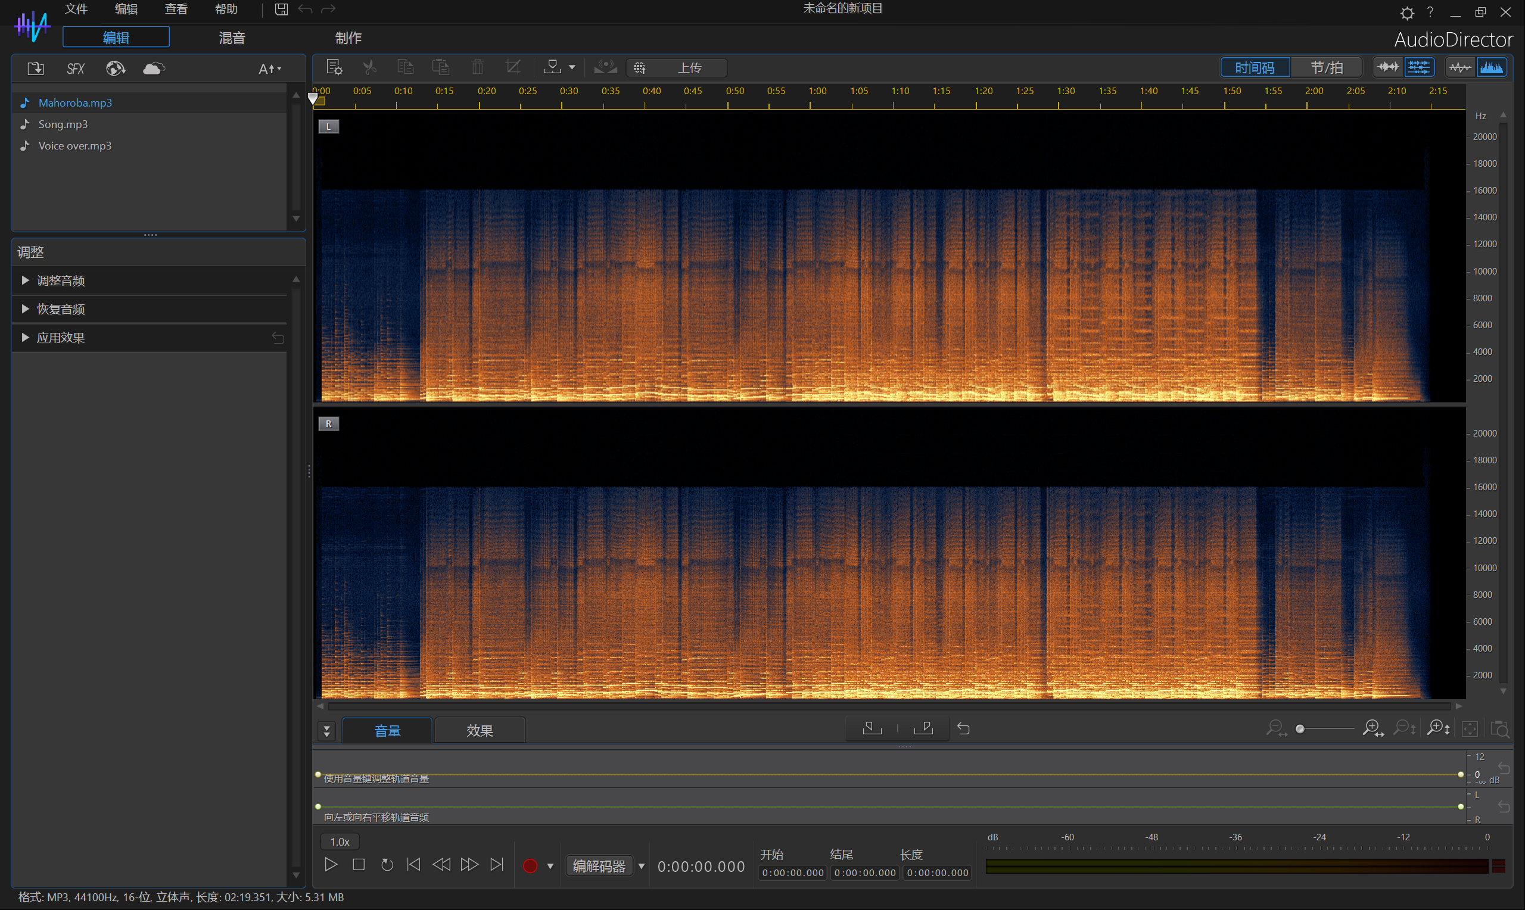
Task: Switch timeline to 时间码 mode
Action: [1255, 67]
